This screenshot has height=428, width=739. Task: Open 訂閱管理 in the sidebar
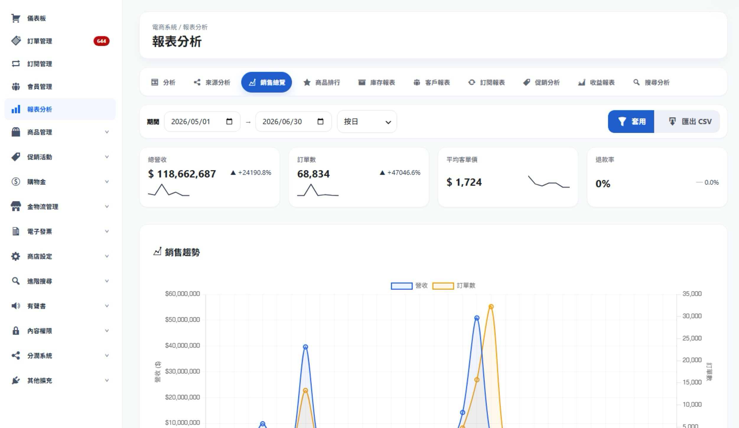pyautogui.click(x=60, y=64)
